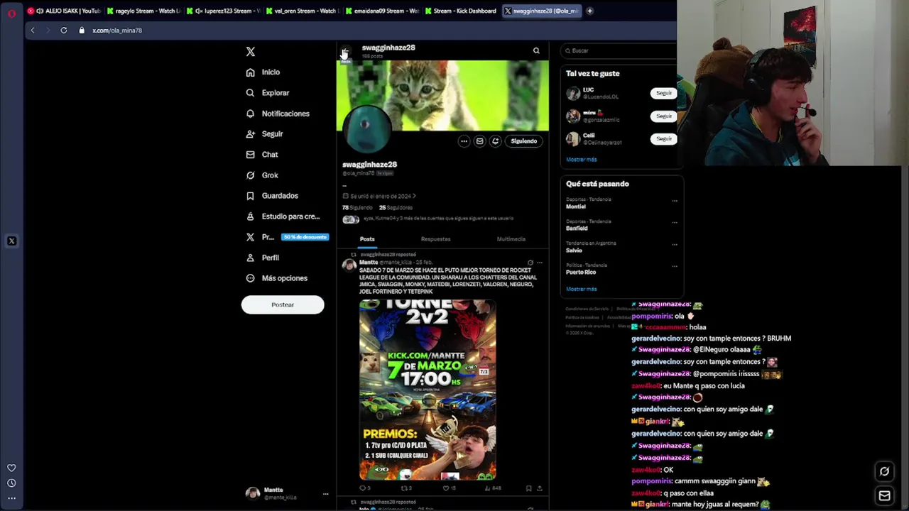Screen dimensions: 909x511
Task: Follow Celii with Seguir button
Action: coord(664,138)
